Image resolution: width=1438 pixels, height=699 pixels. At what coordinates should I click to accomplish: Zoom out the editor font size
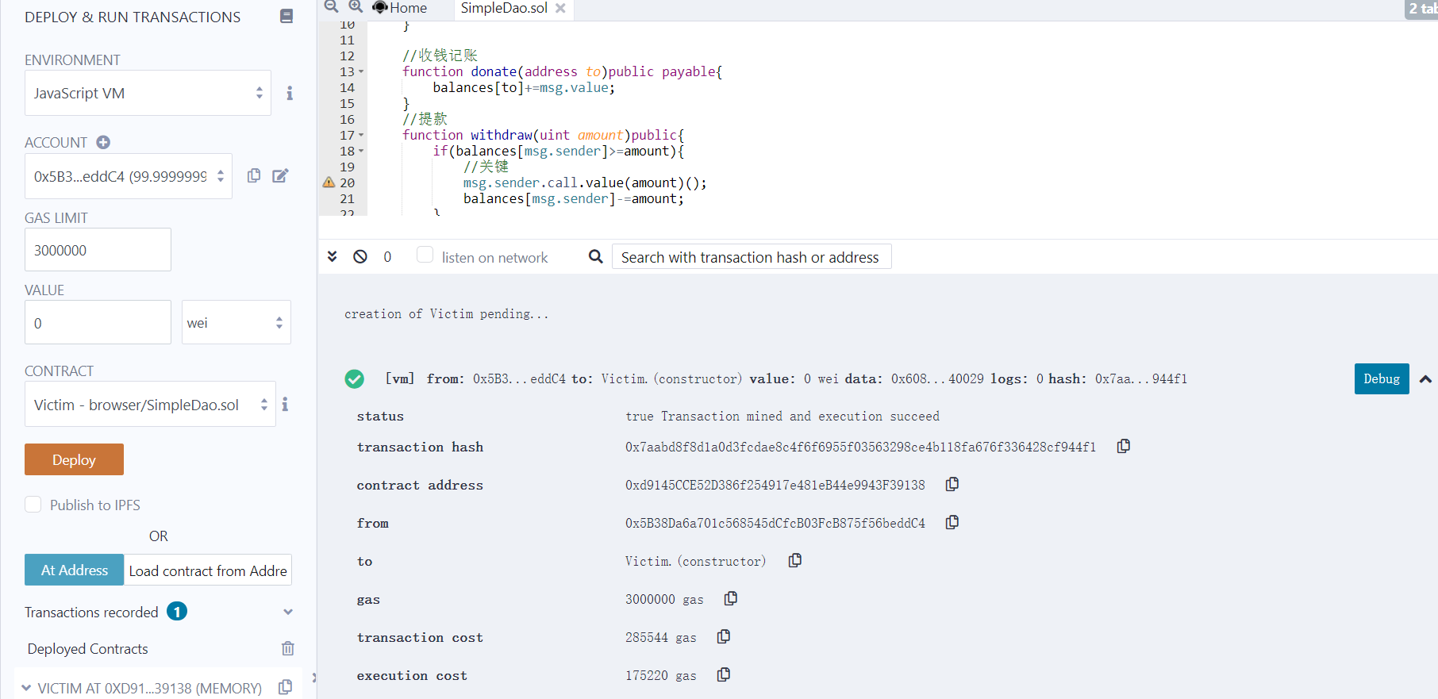point(332,7)
